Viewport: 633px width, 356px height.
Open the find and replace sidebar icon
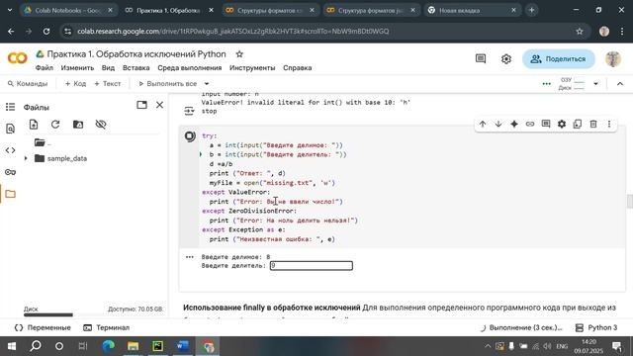coord(11,129)
